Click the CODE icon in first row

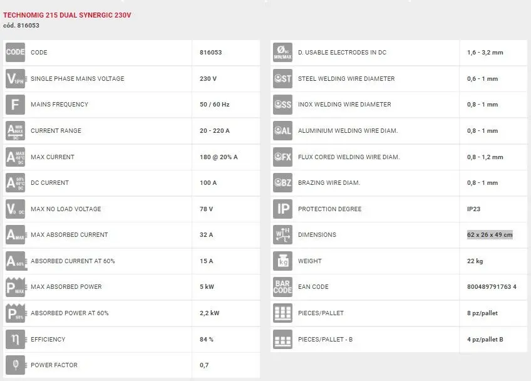pos(15,53)
